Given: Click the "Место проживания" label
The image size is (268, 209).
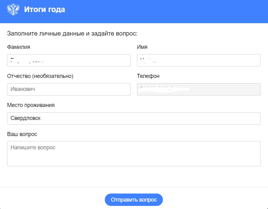Looking at the screenshot, I should point(31,105).
